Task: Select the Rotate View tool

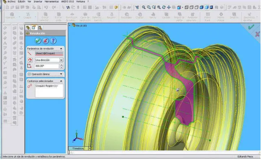Action: point(164,7)
